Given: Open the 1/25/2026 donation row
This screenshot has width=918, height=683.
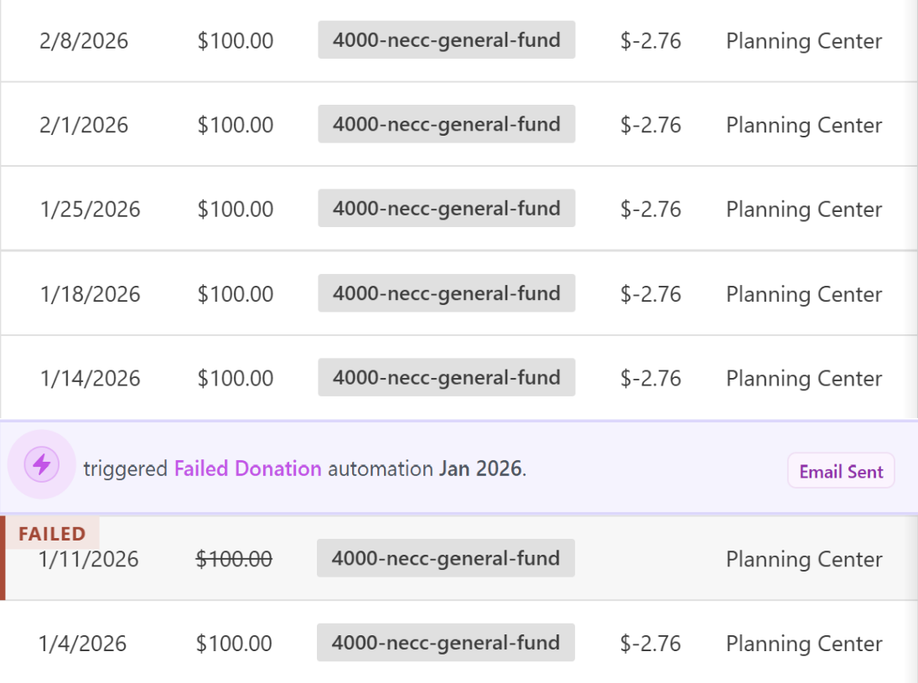Looking at the screenshot, I should [459, 208].
